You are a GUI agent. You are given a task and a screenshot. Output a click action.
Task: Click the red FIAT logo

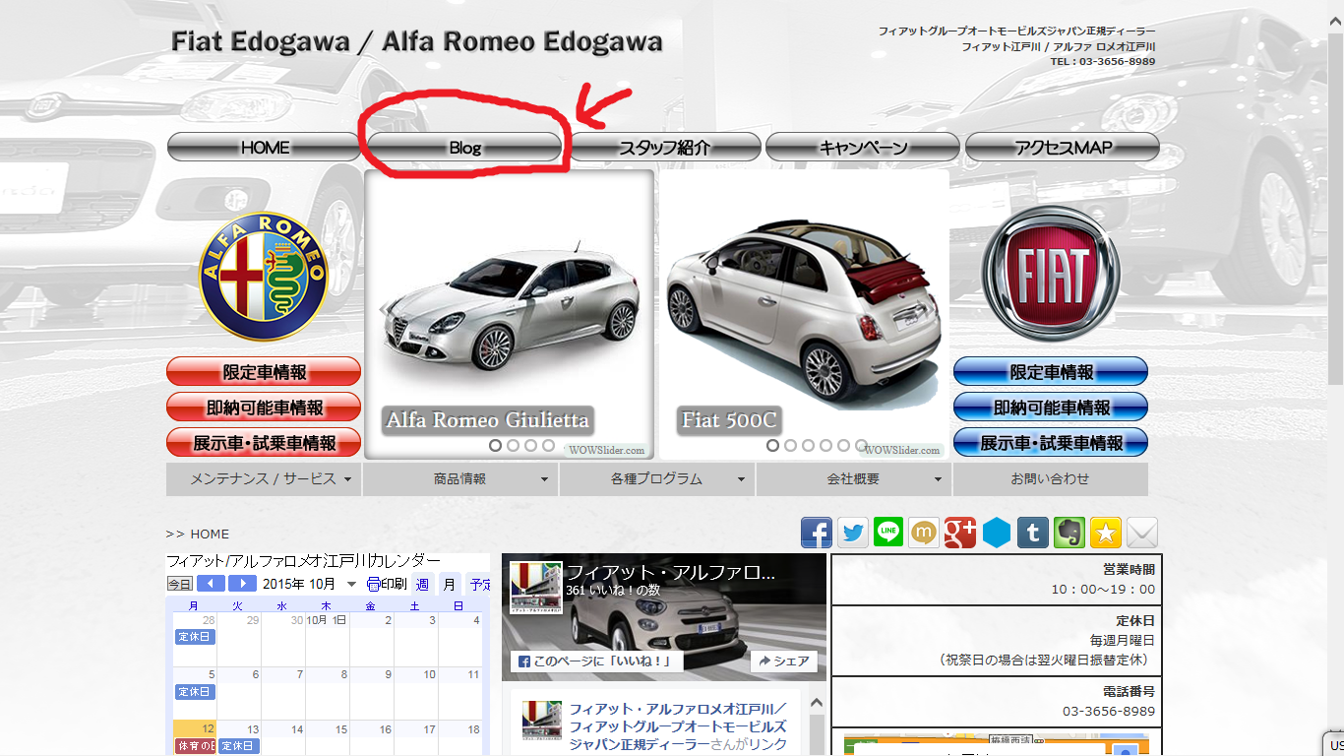[x=1050, y=275]
